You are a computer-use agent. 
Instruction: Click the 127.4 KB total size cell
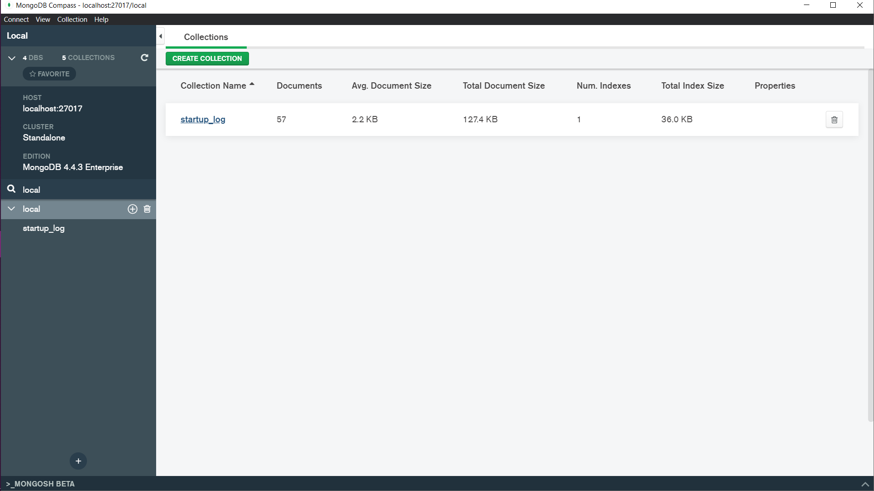click(x=480, y=120)
